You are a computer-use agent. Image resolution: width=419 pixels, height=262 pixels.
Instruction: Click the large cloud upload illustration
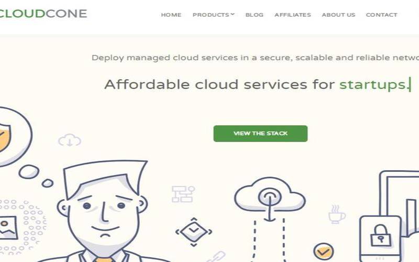coord(270,199)
